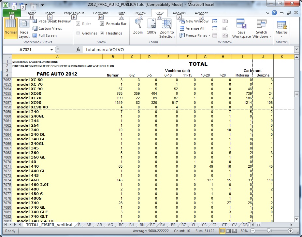Open the Home ribbon tab
The height and width of the screenshot is (237, 302).
point(31,13)
